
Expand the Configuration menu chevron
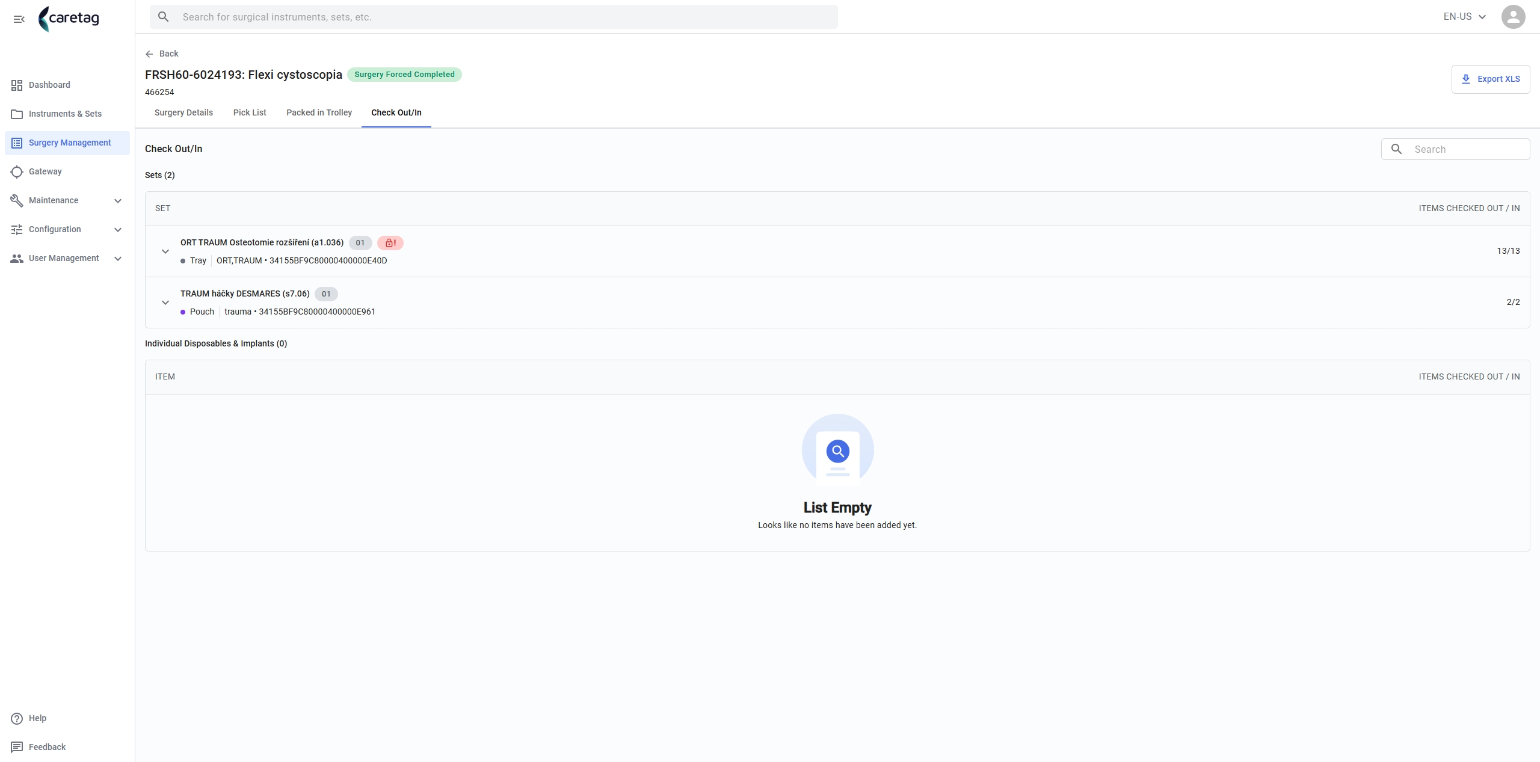pos(118,229)
